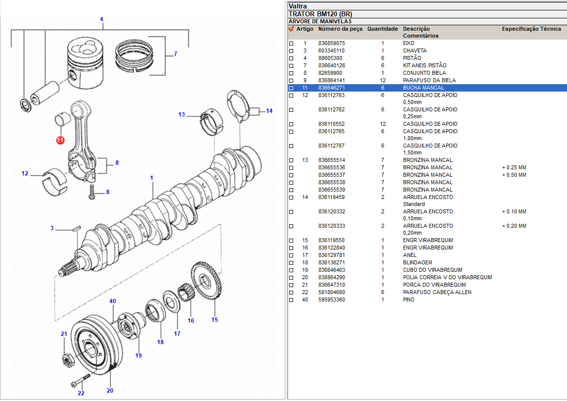Click the Número da peça column header
The height and width of the screenshot is (401, 567).
pos(340,29)
